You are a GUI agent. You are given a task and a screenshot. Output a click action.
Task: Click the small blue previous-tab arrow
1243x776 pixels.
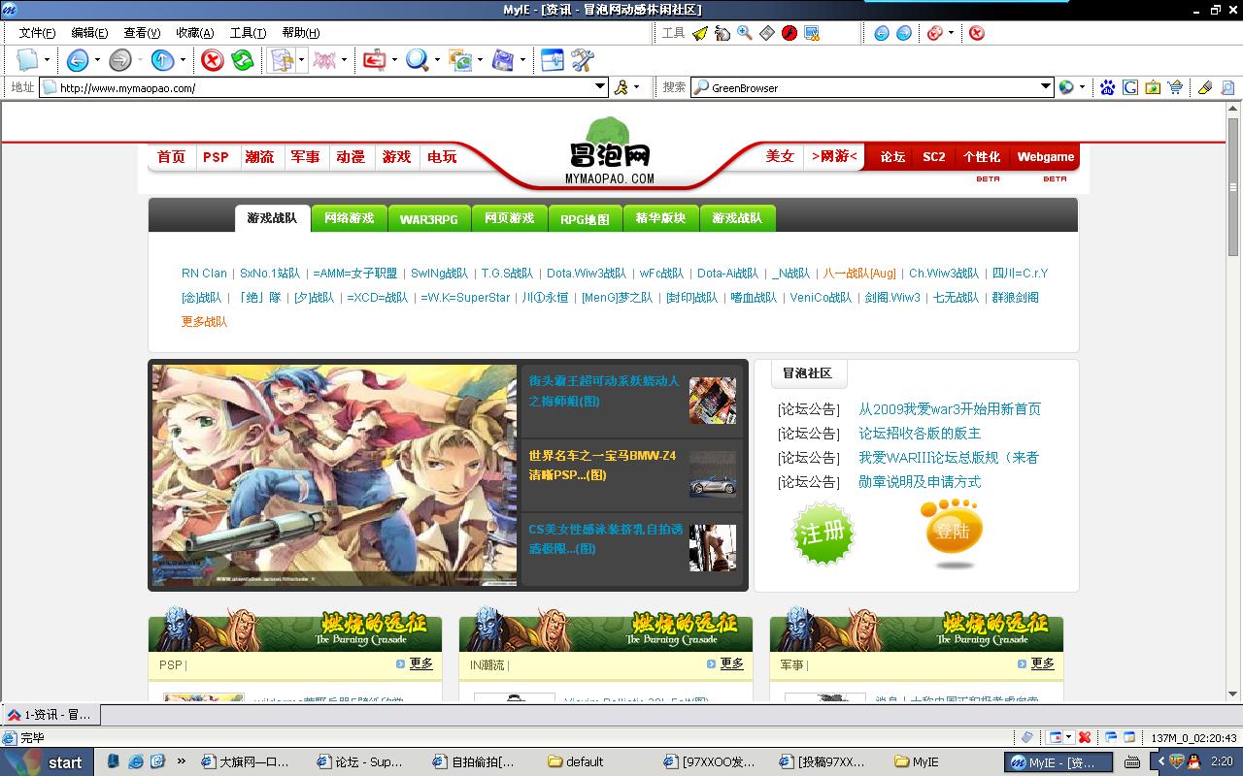882,33
